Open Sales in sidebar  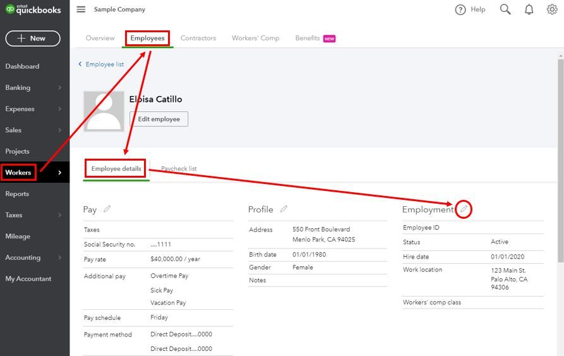click(13, 130)
